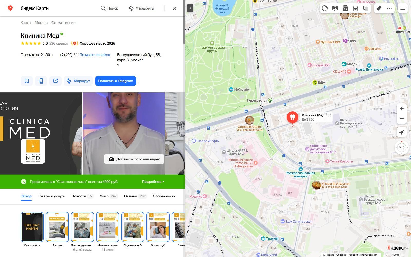Open the Болит зуб story
Screen dimensions: 411x257
tap(158, 227)
